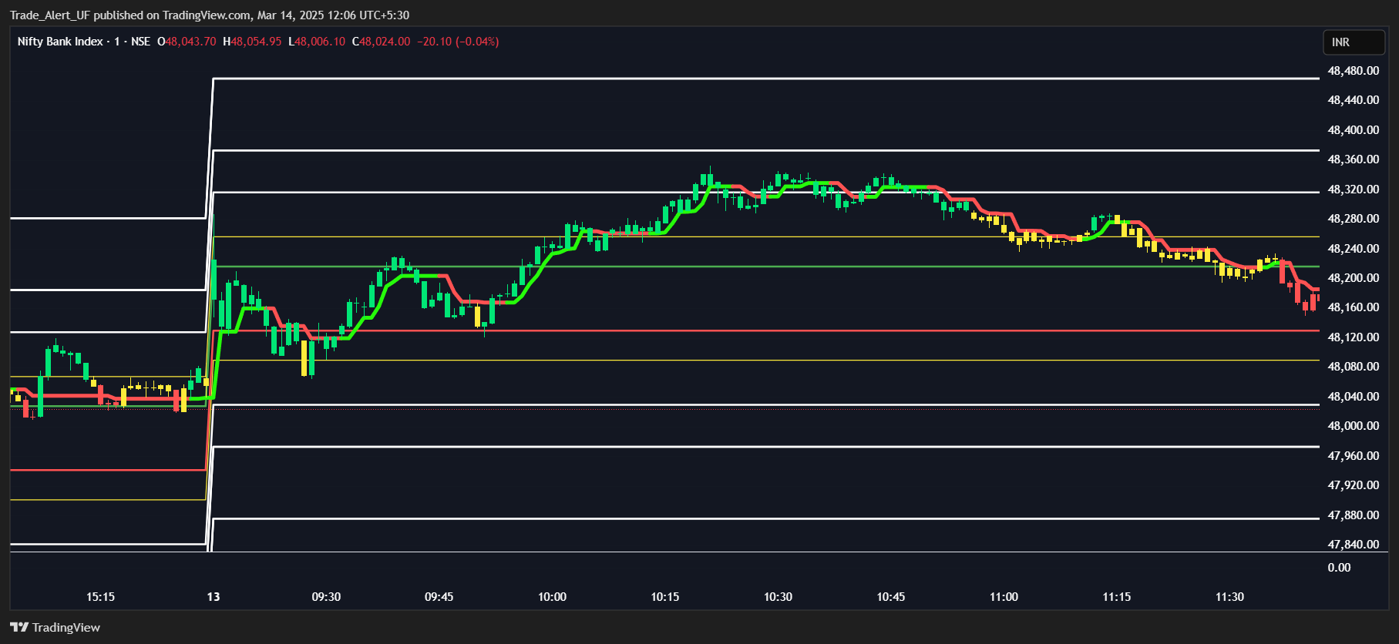Viewport: 1399px width, 644px height.
Task: Click the INR currency button
Action: click(x=1354, y=42)
